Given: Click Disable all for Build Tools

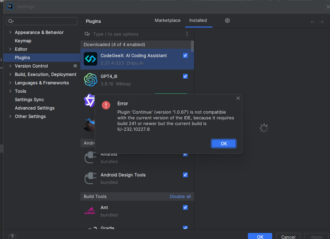Looking at the screenshot, I should pos(180,197).
